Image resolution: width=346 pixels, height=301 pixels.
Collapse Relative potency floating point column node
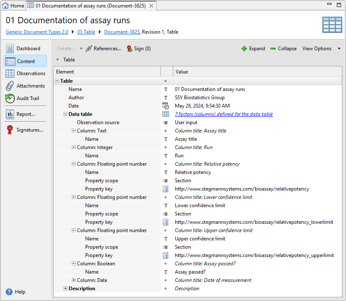click(x=74, y=164)
